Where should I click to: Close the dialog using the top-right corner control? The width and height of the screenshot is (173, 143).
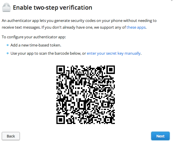click(172, 1)
